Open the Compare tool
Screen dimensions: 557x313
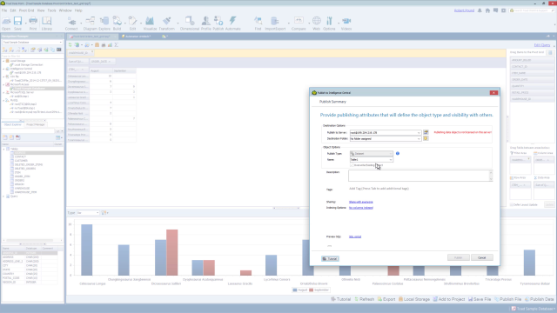[x=299, y=23]
